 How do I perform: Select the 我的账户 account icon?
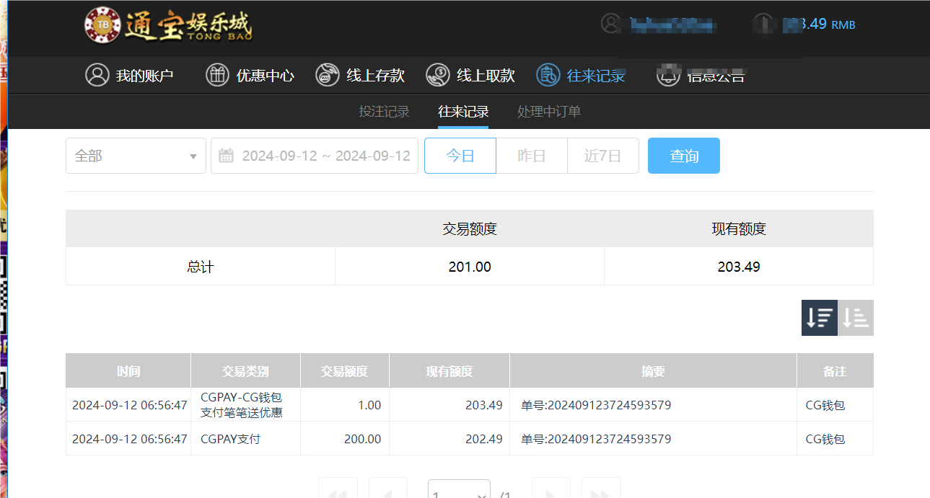pos(97,74)
